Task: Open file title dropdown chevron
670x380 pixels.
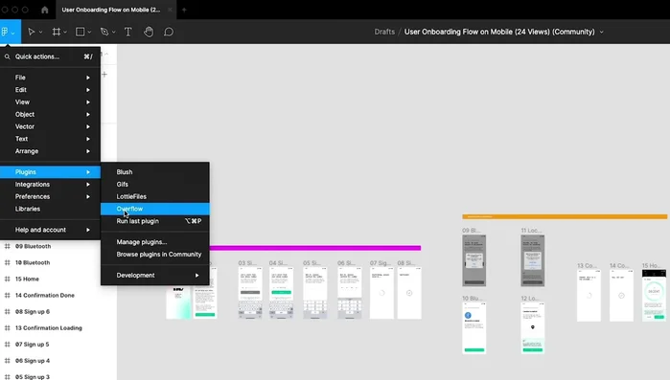Action: click(x=601, y=32)
